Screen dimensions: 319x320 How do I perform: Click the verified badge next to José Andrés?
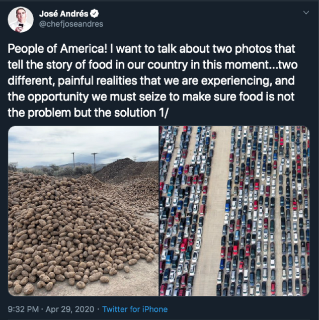(94, 14)
